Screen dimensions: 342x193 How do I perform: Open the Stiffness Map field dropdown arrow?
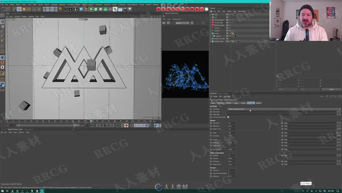[x=337, y=156]
